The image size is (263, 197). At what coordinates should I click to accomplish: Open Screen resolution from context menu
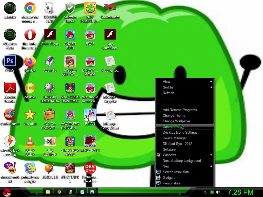185,172
